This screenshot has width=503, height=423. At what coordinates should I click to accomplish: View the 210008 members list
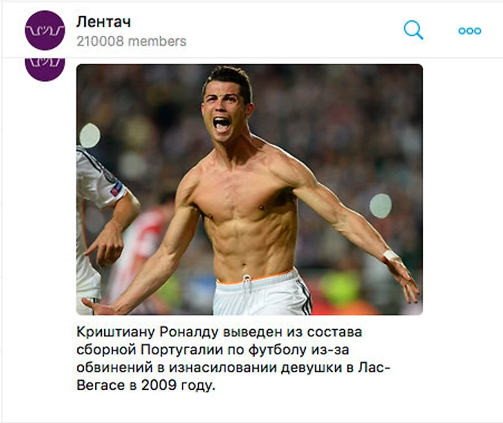(x=131, y=41)
